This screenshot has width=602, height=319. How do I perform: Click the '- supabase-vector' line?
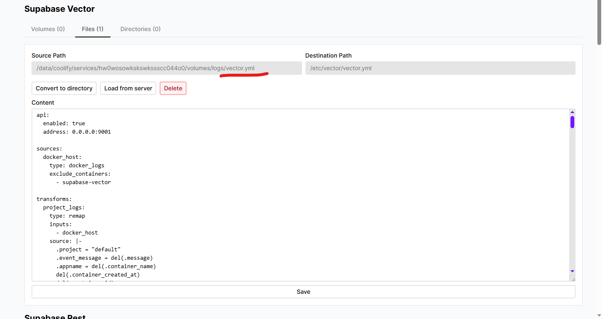pos(84,182)
